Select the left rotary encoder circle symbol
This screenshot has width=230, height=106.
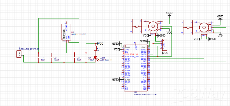pos(153,26)
